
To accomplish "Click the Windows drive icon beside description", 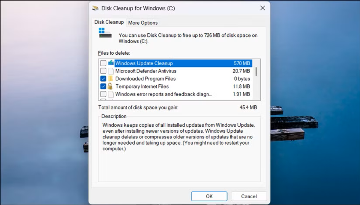I will pyautogui.click(x=105, y=33).
